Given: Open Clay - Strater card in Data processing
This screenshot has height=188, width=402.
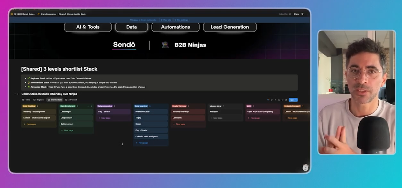Looking at the screenshot, I should pyautogui.click(x=113, y=112).
